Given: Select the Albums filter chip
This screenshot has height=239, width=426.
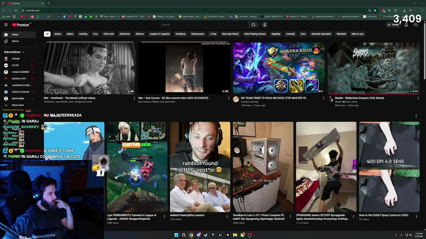Looking at the screenshot, I should click(140, 34).
